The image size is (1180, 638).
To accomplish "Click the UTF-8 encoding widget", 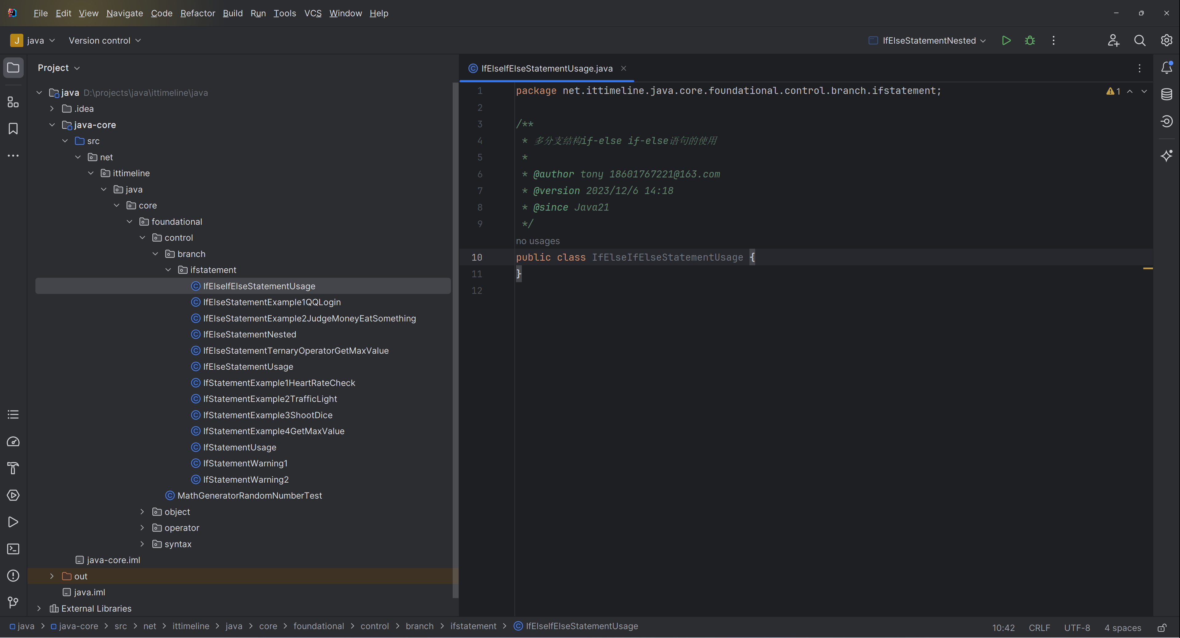I will 1076,628.
